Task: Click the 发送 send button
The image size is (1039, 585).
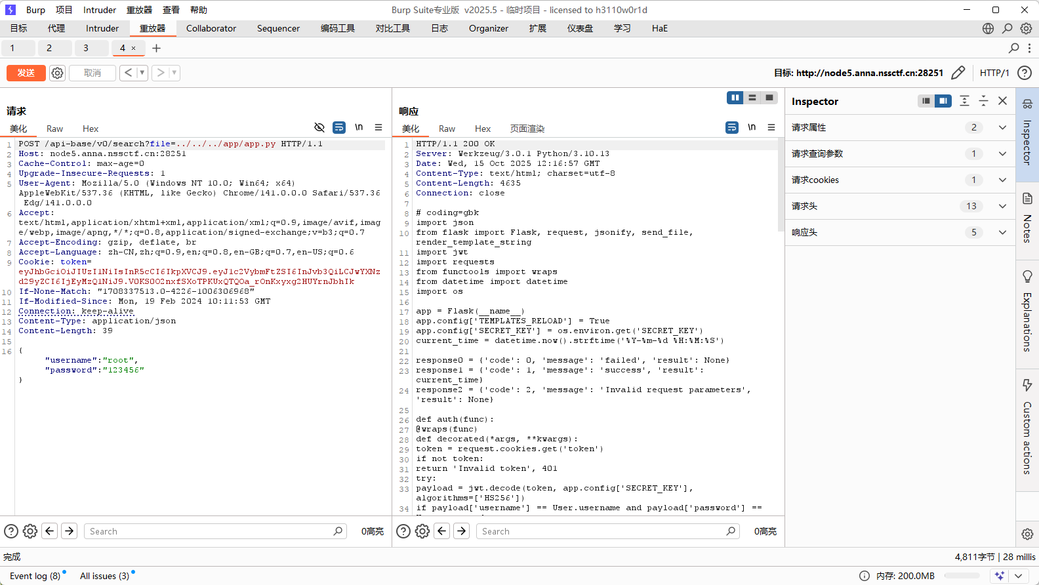Action: (26, 73)
